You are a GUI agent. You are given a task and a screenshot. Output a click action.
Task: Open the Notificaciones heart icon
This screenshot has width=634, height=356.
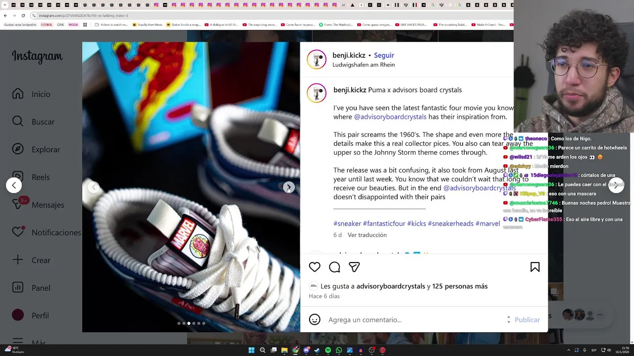(x=18, y=232)
